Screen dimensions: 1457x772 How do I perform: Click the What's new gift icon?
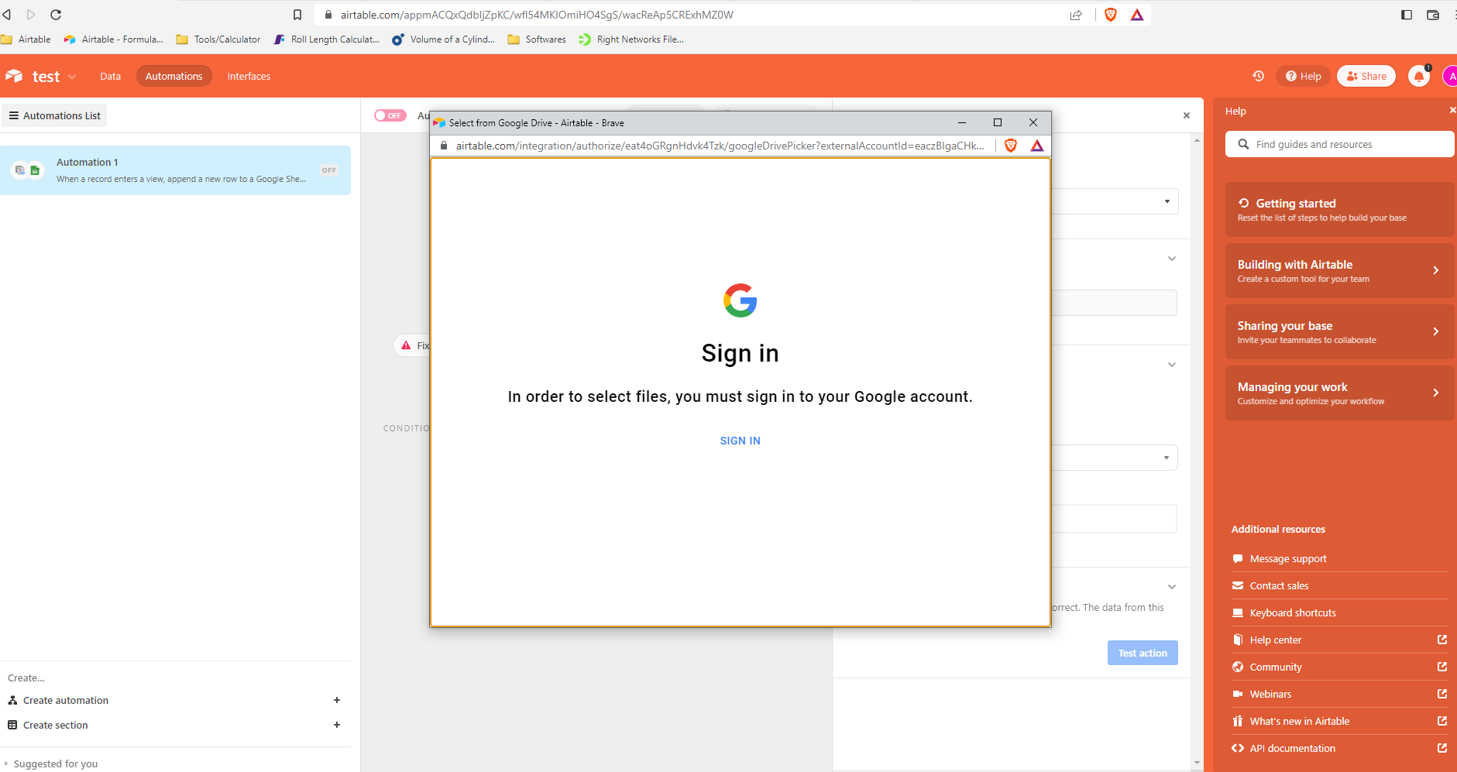pyautogui.click(x=1238, y=721)
